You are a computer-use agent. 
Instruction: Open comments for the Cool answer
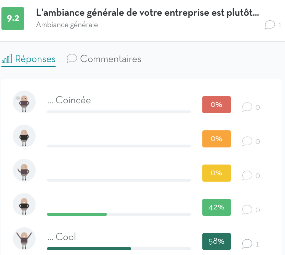point(247,244)
